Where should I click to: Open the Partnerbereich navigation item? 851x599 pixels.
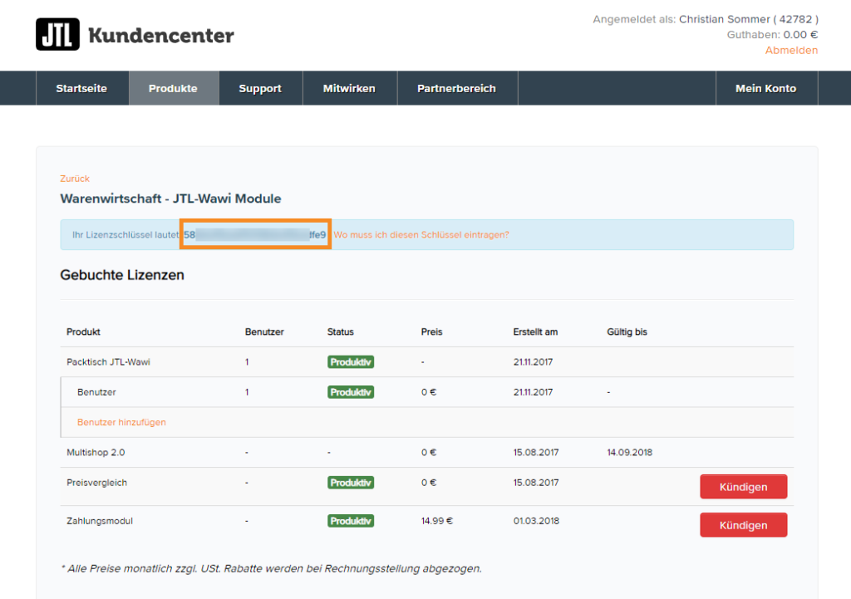pyautogui.click(x=456, y=88)
